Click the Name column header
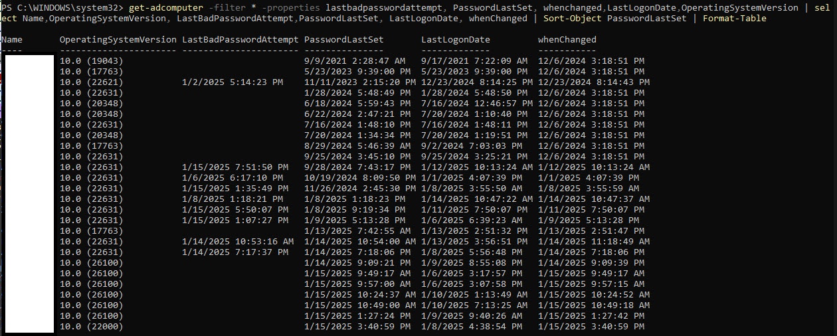Viewport: 837px width, 336px height. tap(11, 40)
